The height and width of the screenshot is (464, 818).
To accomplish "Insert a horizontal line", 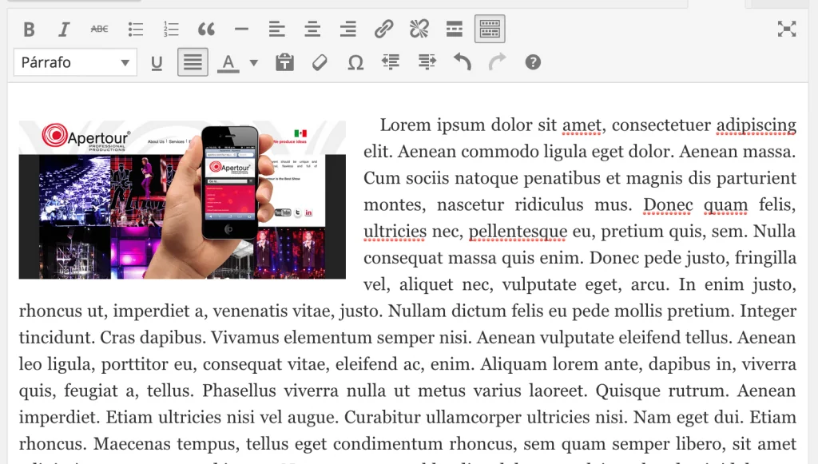I will click(241, 30).
